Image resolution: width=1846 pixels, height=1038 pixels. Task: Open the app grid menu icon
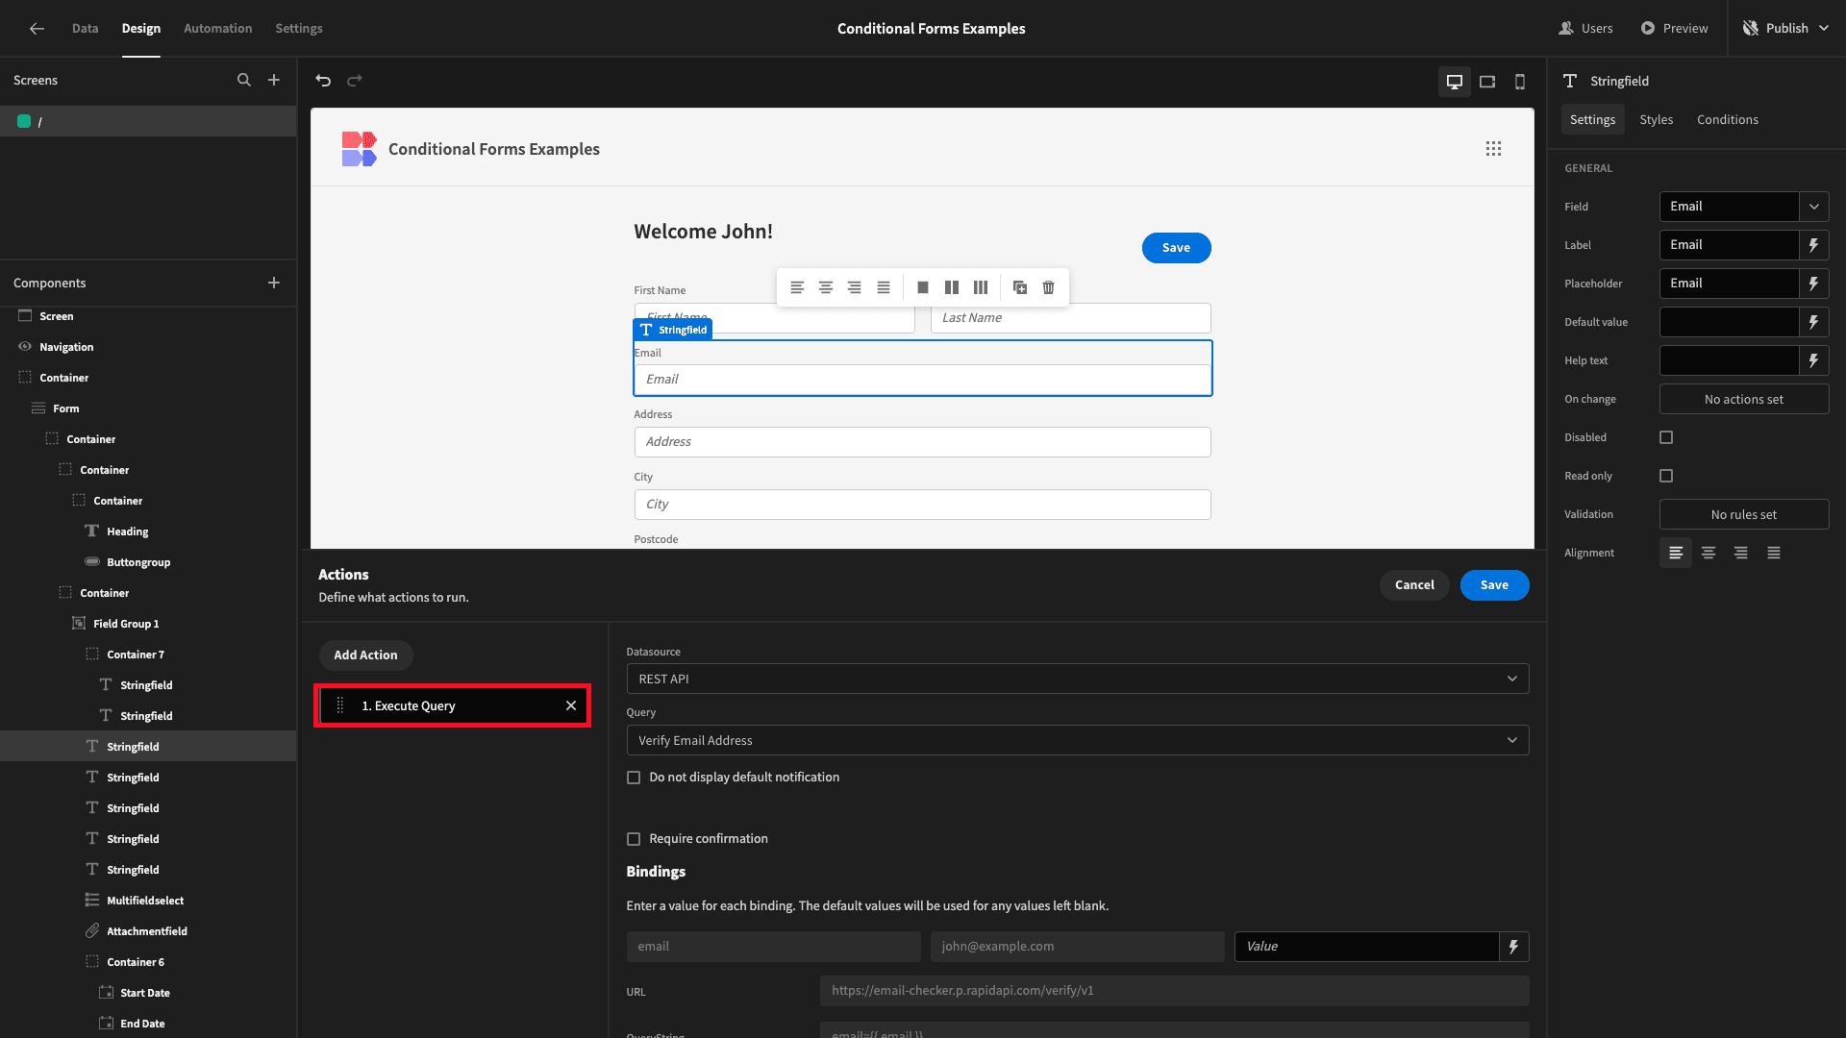point(1493,149)
